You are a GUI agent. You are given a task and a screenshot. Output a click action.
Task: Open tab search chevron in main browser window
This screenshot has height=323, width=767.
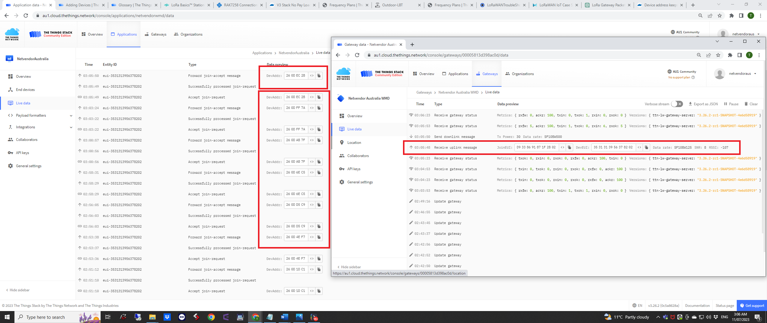pyautogui.click(x=718, y=4)
